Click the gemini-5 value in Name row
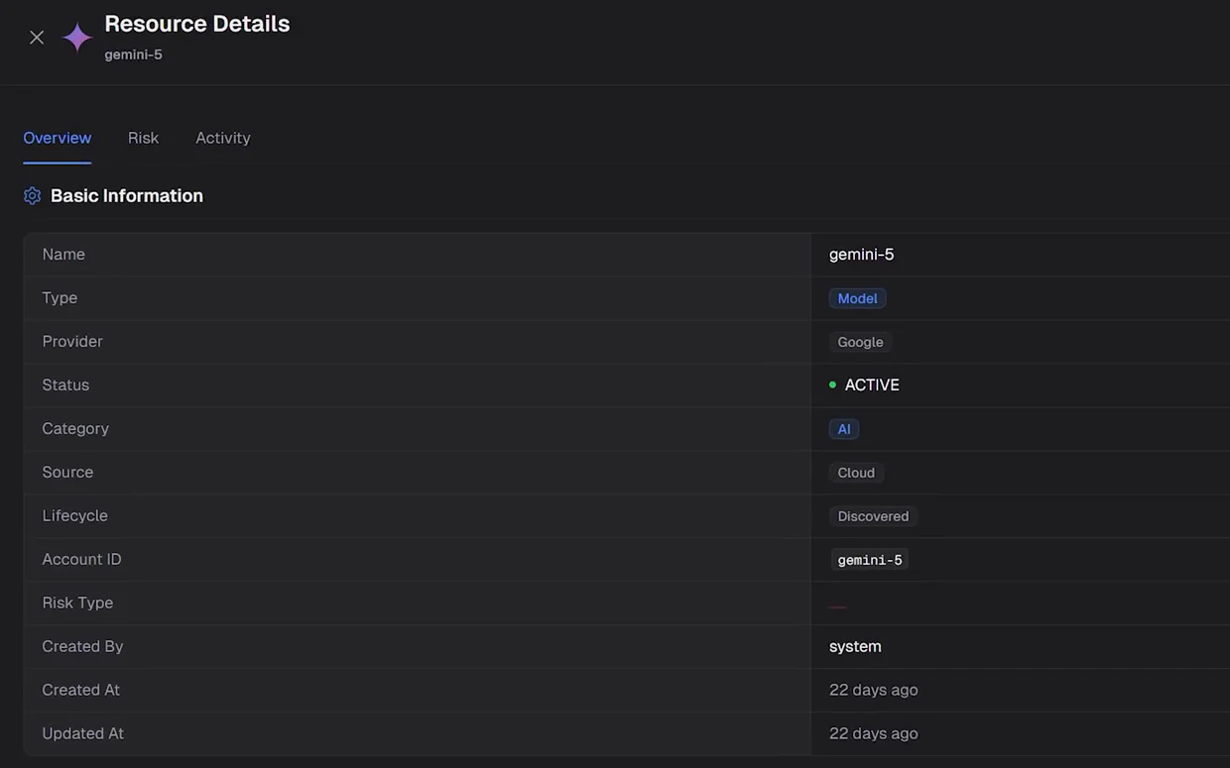The height and width of the screenshot is (768, 1230). click(x=861, y=255)
